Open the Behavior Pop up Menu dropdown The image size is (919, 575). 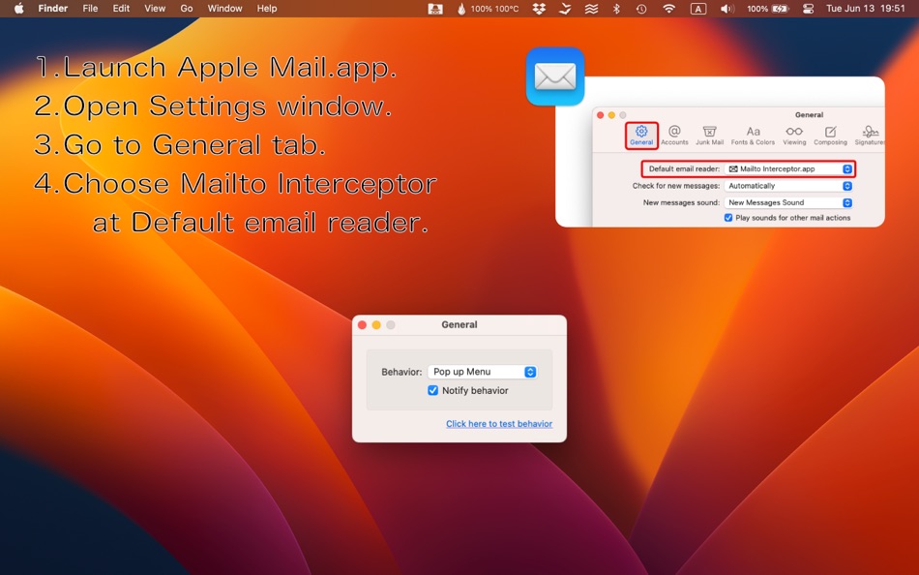pyautogui.click(x=483, y=372)
